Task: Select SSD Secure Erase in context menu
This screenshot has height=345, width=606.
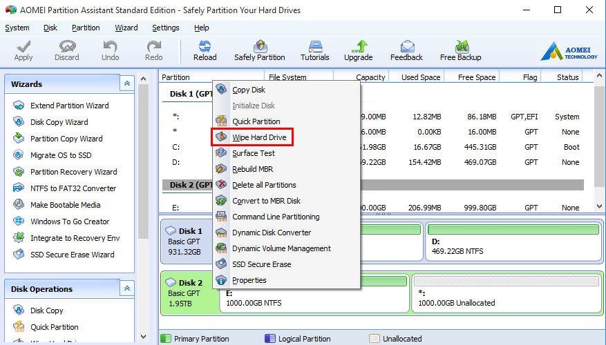Action: (x=286, y=264)
